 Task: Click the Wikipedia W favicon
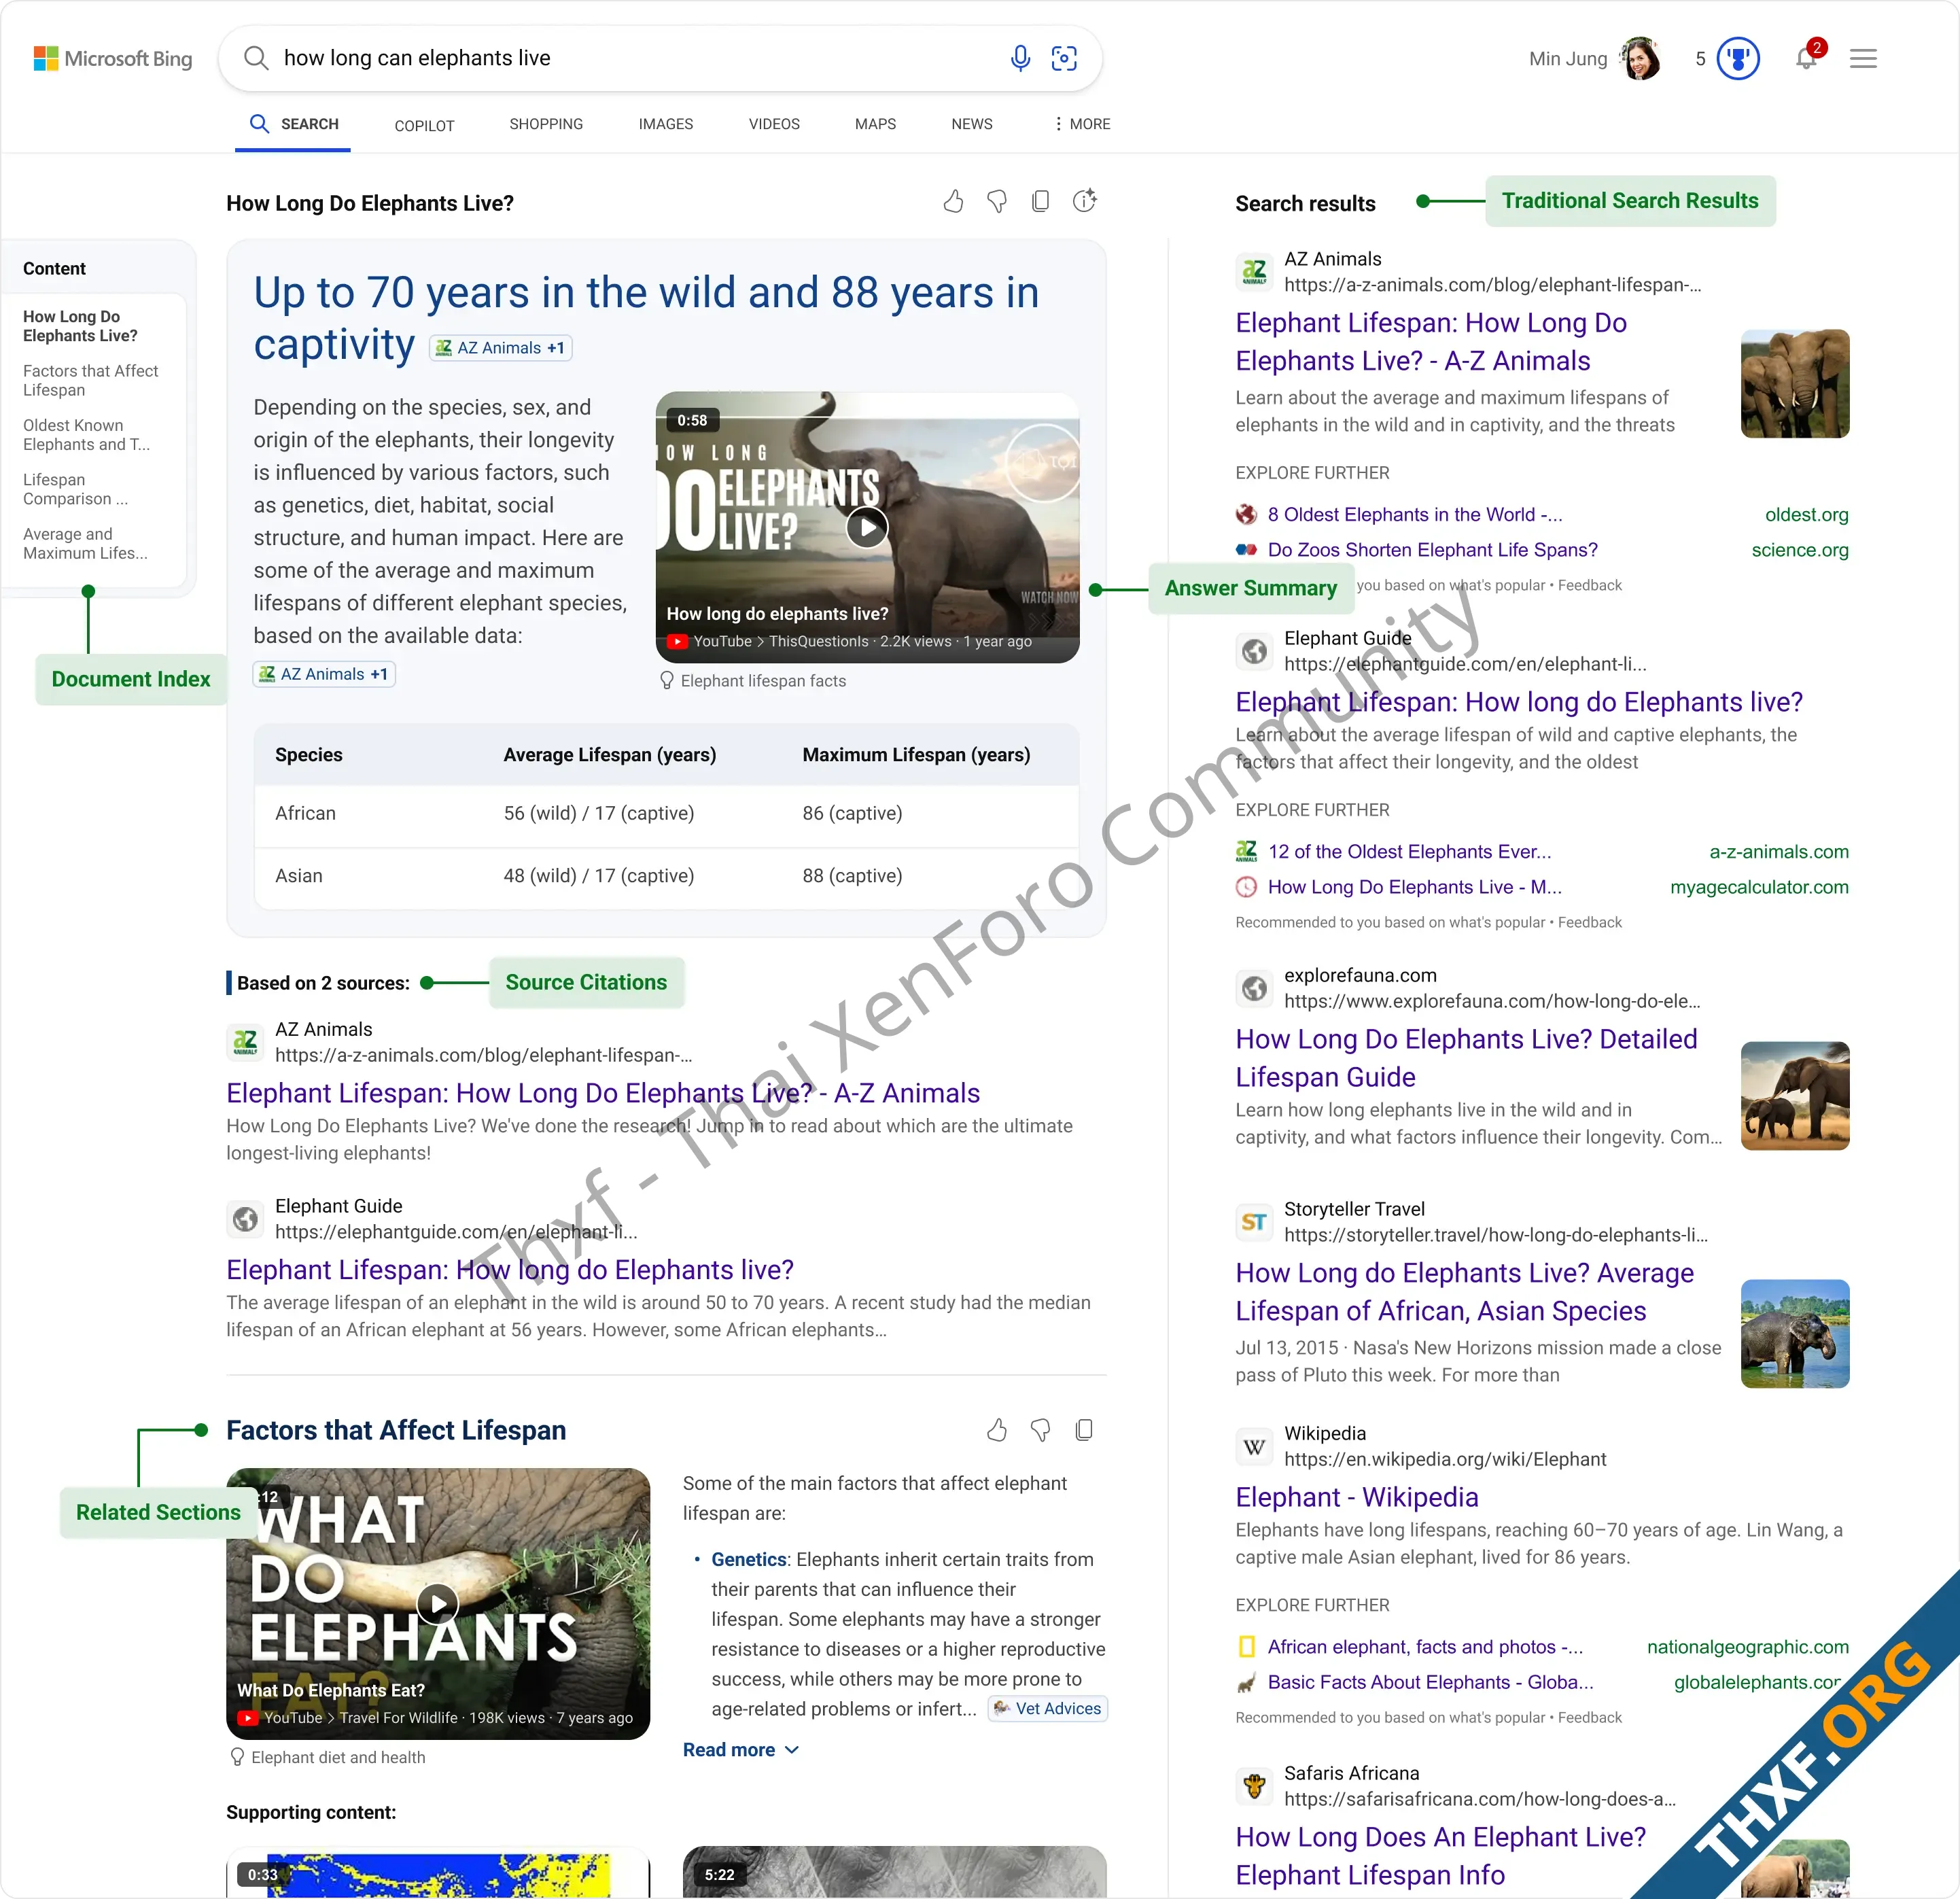tap(1254, 1446)
